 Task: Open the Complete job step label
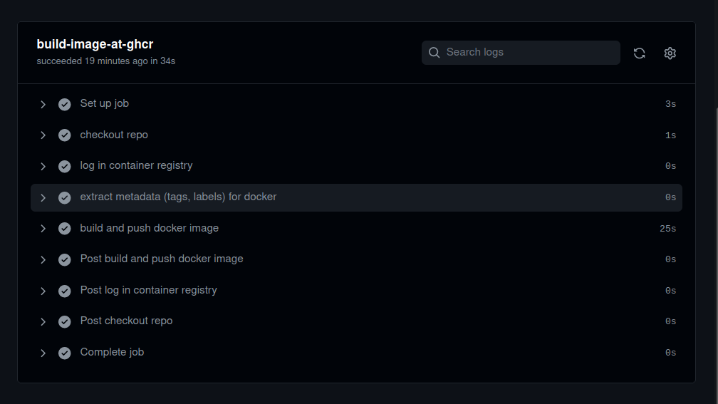click(x=112, y=352)
